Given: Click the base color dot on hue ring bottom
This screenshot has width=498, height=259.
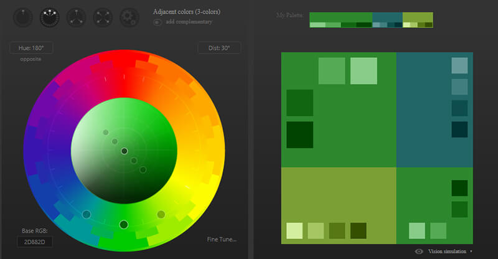Looking at the screenshot, I should point(123,224).
